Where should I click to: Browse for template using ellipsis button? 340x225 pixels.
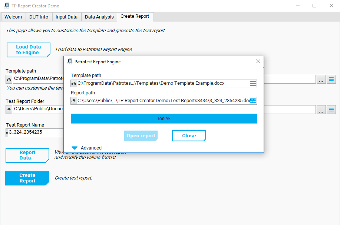tap(321, 79)
